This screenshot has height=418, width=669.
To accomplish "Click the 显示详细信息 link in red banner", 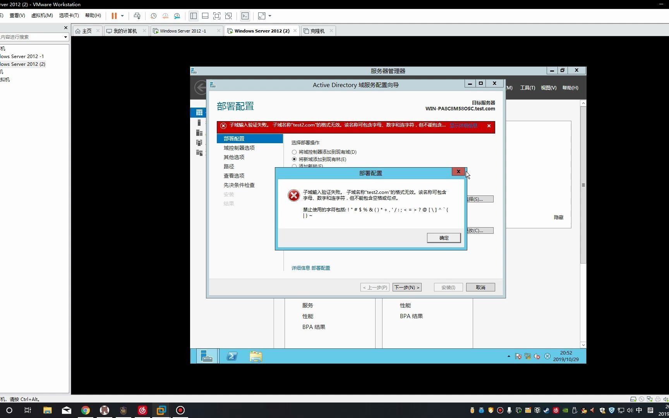I will [x=463, y=125].
